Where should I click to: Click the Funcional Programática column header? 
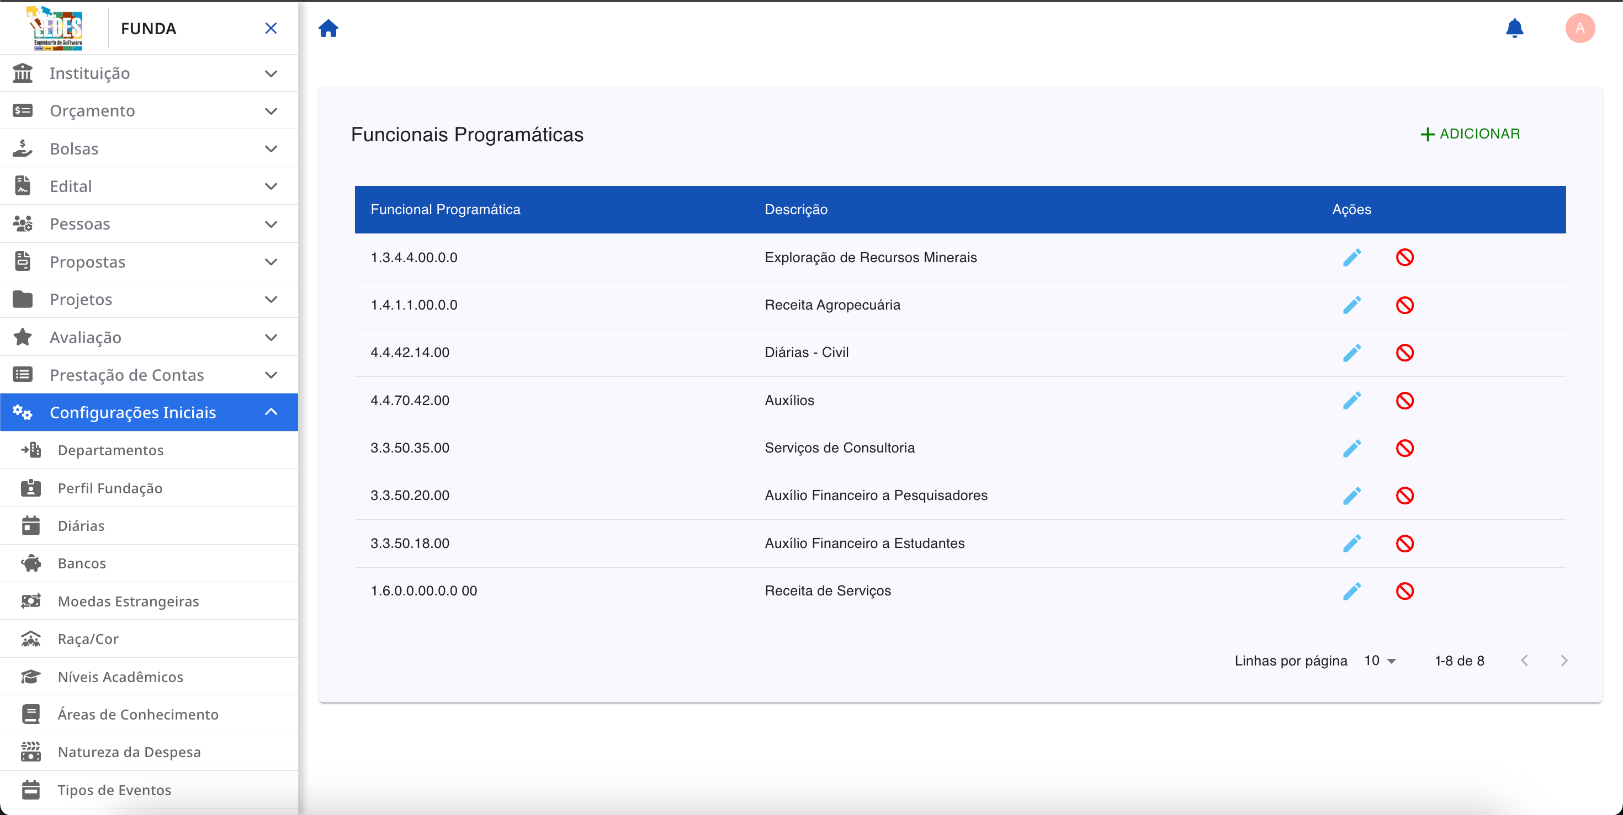coord(445,210)
